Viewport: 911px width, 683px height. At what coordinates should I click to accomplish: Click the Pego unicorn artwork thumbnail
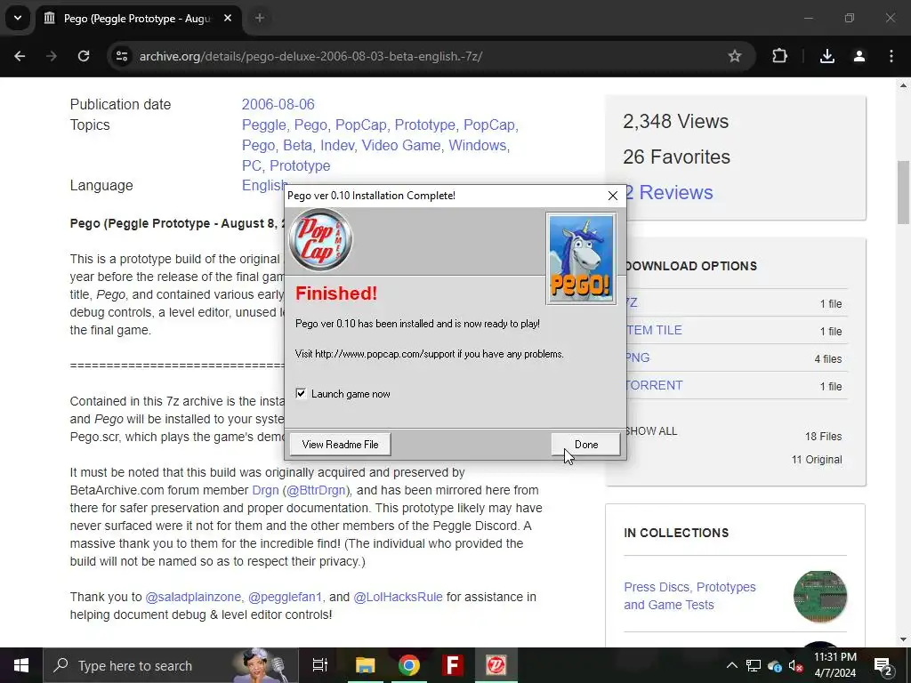tap(581, 259)
